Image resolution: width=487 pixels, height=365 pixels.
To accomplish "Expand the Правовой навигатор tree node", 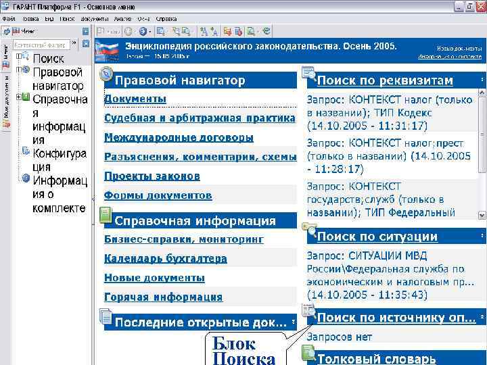I will tap(19, 70).
